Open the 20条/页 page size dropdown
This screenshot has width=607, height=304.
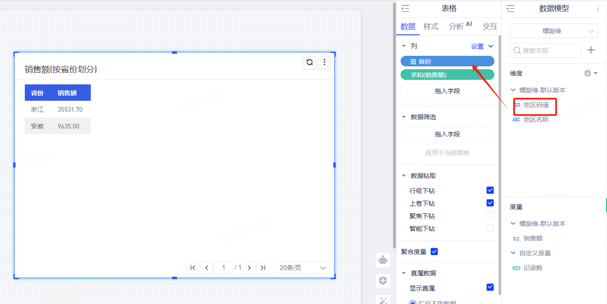tap(303, 267)
